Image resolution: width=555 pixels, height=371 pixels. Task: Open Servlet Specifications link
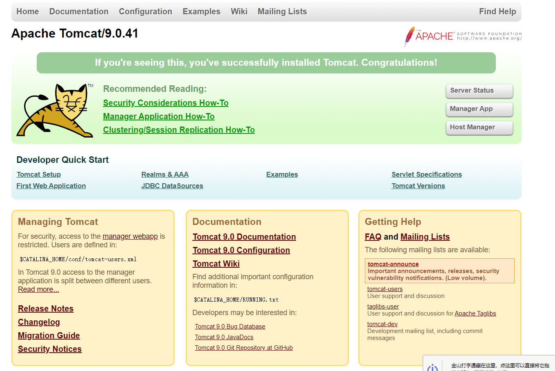click(426, 174)
